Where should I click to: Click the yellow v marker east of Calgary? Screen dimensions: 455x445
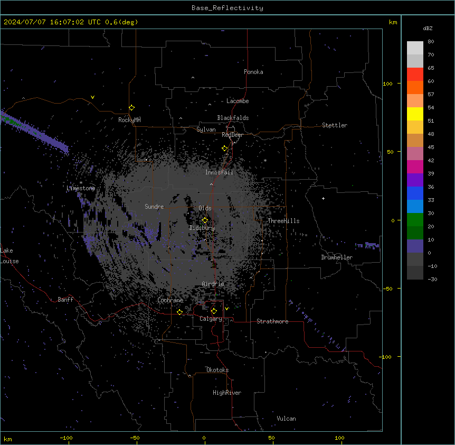coord(226,309)
